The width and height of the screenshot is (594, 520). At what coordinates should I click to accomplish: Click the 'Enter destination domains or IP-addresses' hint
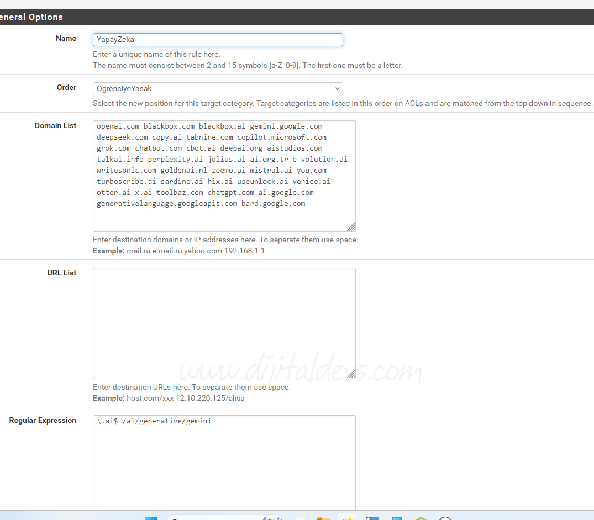click(225, 240)
